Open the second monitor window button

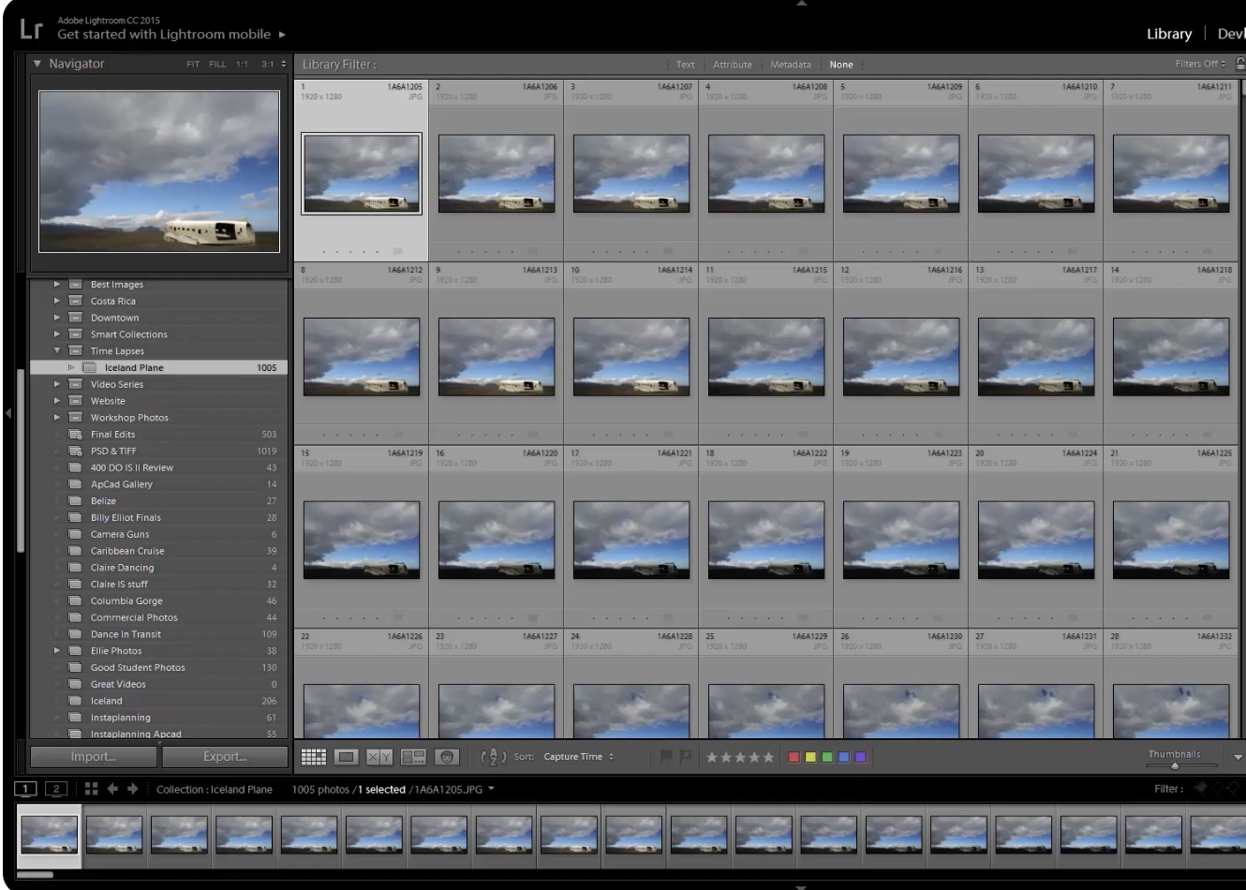56,789
